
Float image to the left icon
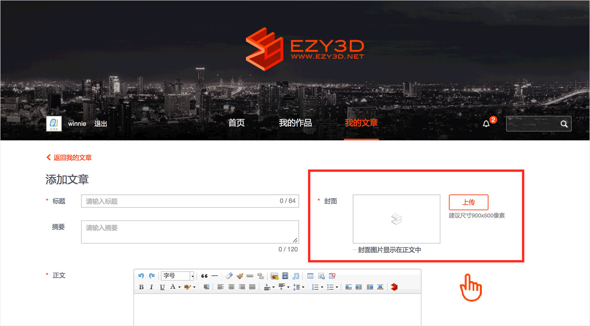click(x=359, y=287)
